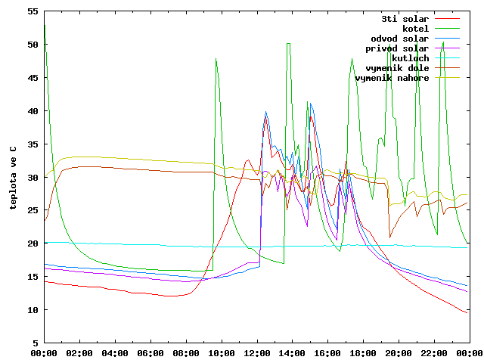Click the yellow line sample for vymenik nahore
Viewport: 484px width, 363px height.
(447, 78)
